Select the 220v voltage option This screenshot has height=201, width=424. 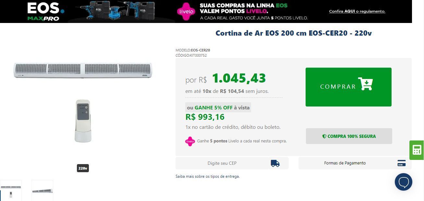click(83, 168)
